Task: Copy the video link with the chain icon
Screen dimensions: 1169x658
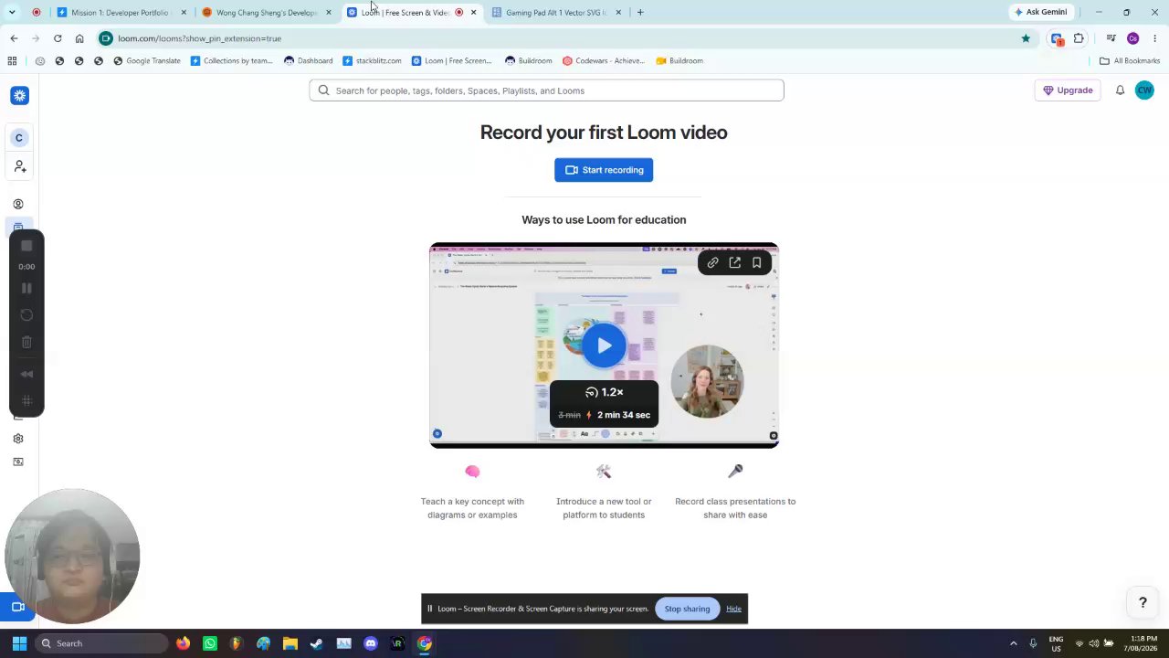Action: [712, 263]
